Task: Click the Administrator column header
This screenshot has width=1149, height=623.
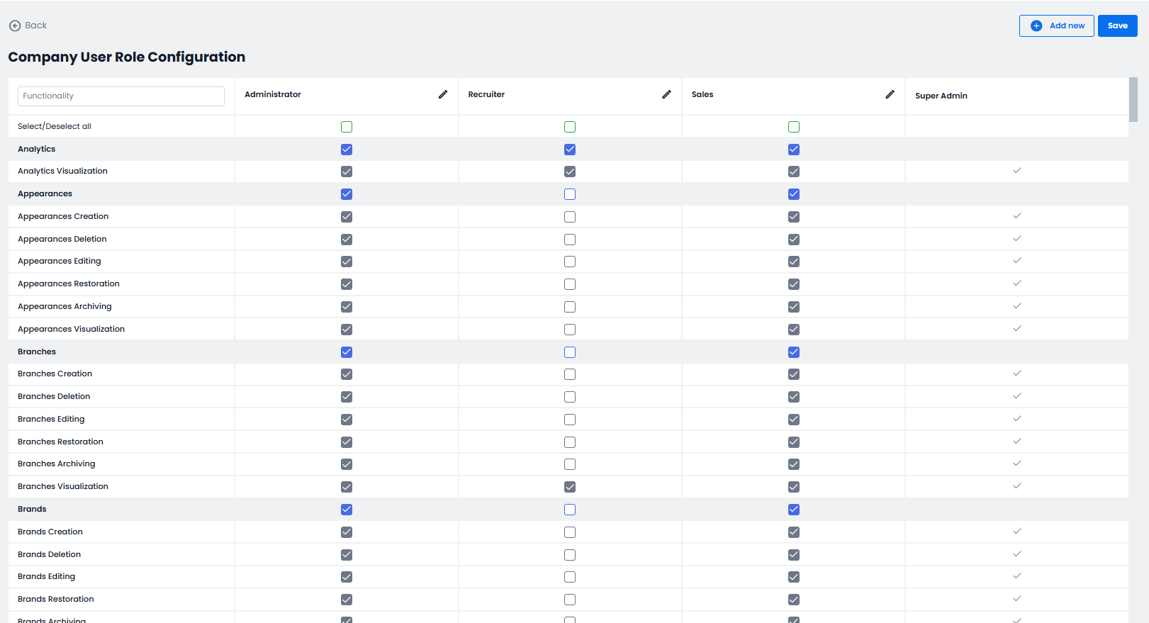Action: 273,94
